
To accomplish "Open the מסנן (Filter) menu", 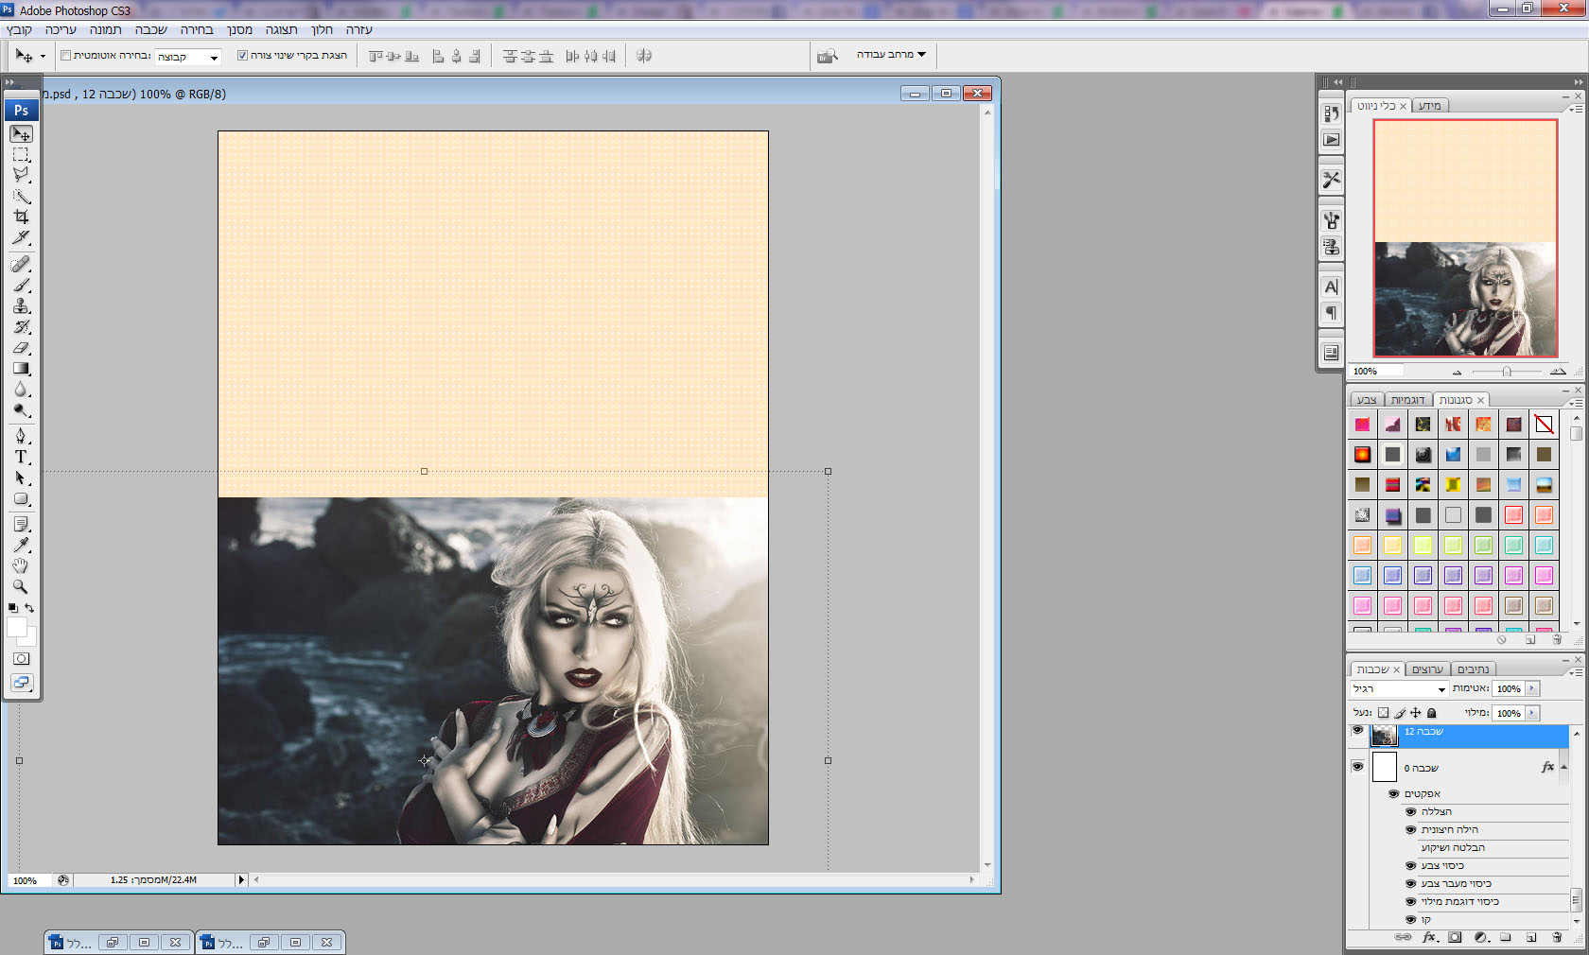I will (x=239, y=30).
